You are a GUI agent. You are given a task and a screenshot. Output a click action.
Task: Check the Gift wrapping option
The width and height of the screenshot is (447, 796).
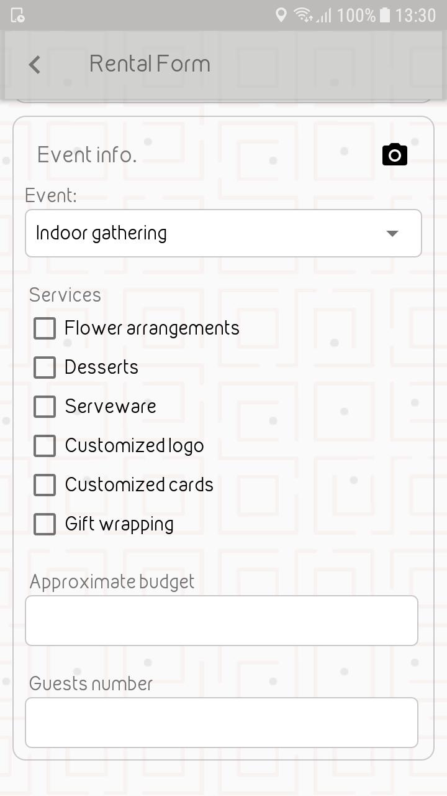pos(45,524)
